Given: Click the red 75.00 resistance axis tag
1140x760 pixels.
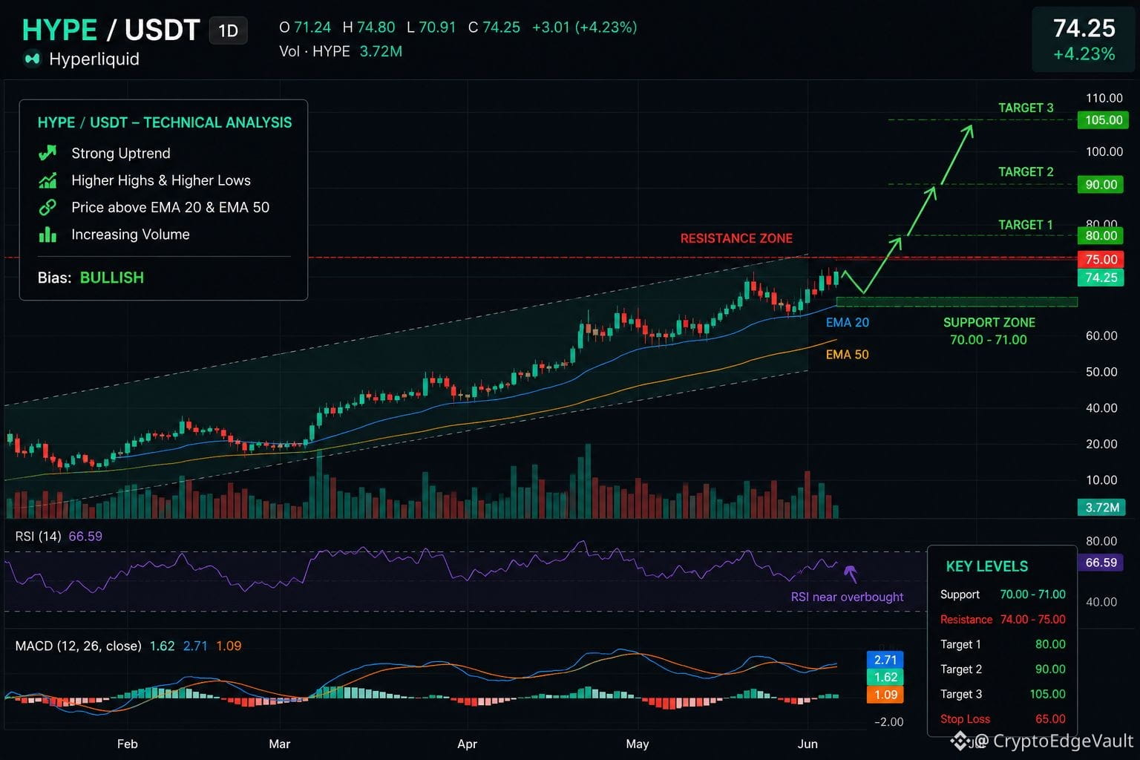Looking at the screenshot, I should tap(1101, 259).
